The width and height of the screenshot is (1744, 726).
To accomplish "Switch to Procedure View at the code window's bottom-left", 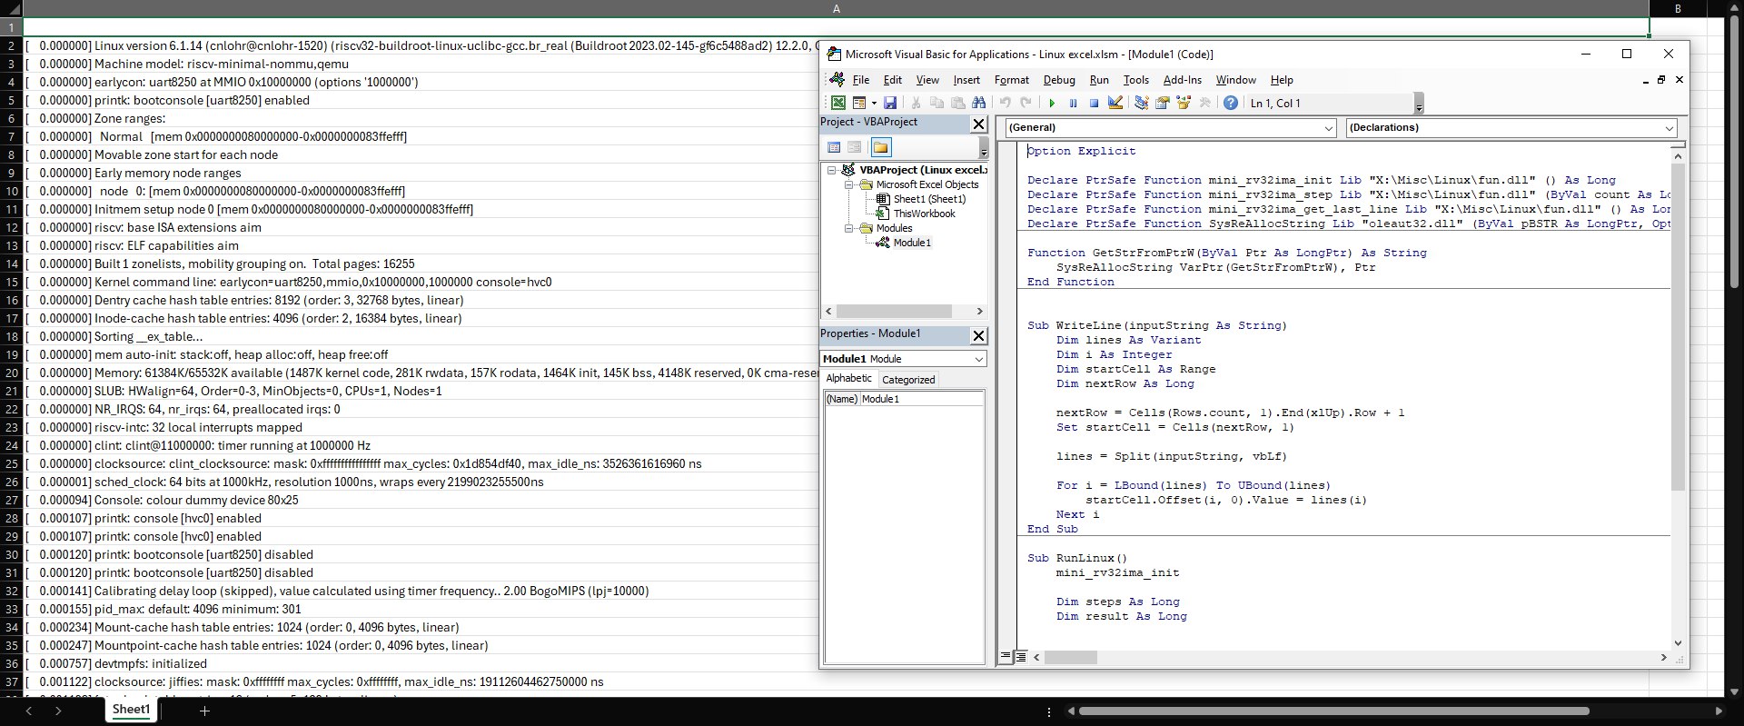I will pyautogui.click(x=1006, y=656).
